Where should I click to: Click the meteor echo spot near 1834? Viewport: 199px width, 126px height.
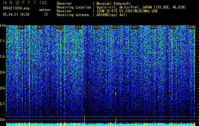point(84,93)
